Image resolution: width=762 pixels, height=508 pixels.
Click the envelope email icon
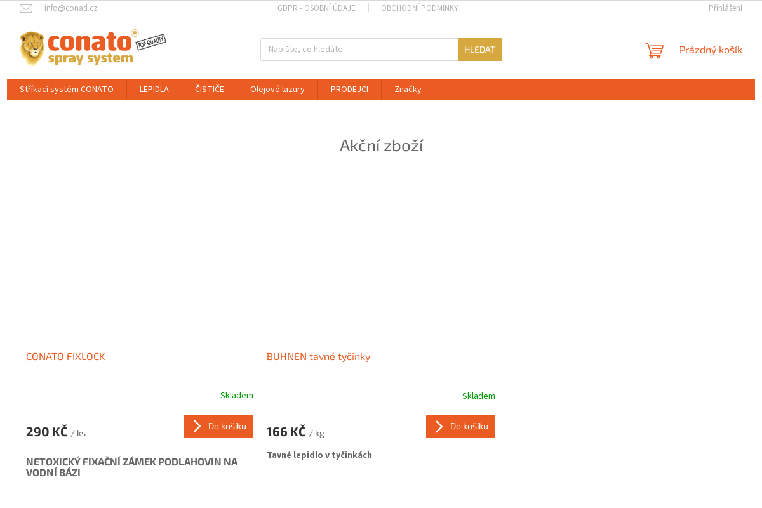click(x=26, y=8)
